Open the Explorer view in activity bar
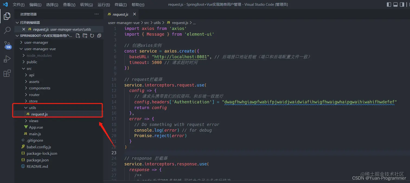This screenshot has width=410, height=183. click(x=7, y=16)
